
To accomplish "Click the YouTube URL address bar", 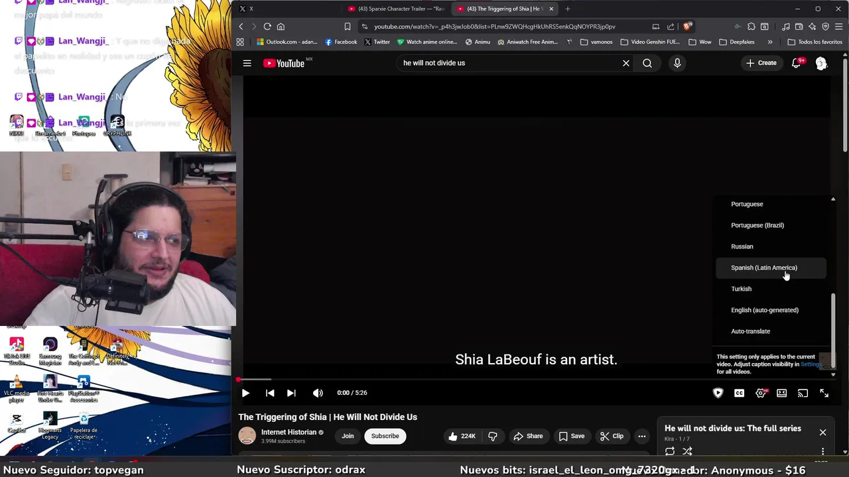I will click(x=494, y=26).
